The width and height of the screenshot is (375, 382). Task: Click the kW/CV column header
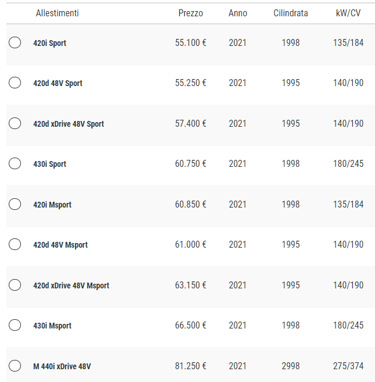pyautogui.click(x=349, y=13)
